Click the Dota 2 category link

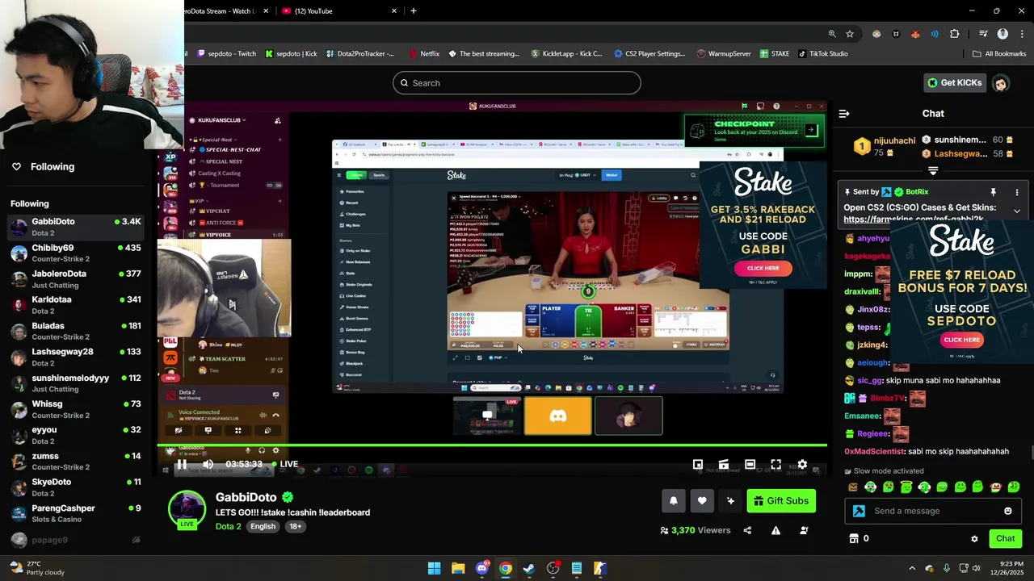pyautogui.click(x=228, y=526)
